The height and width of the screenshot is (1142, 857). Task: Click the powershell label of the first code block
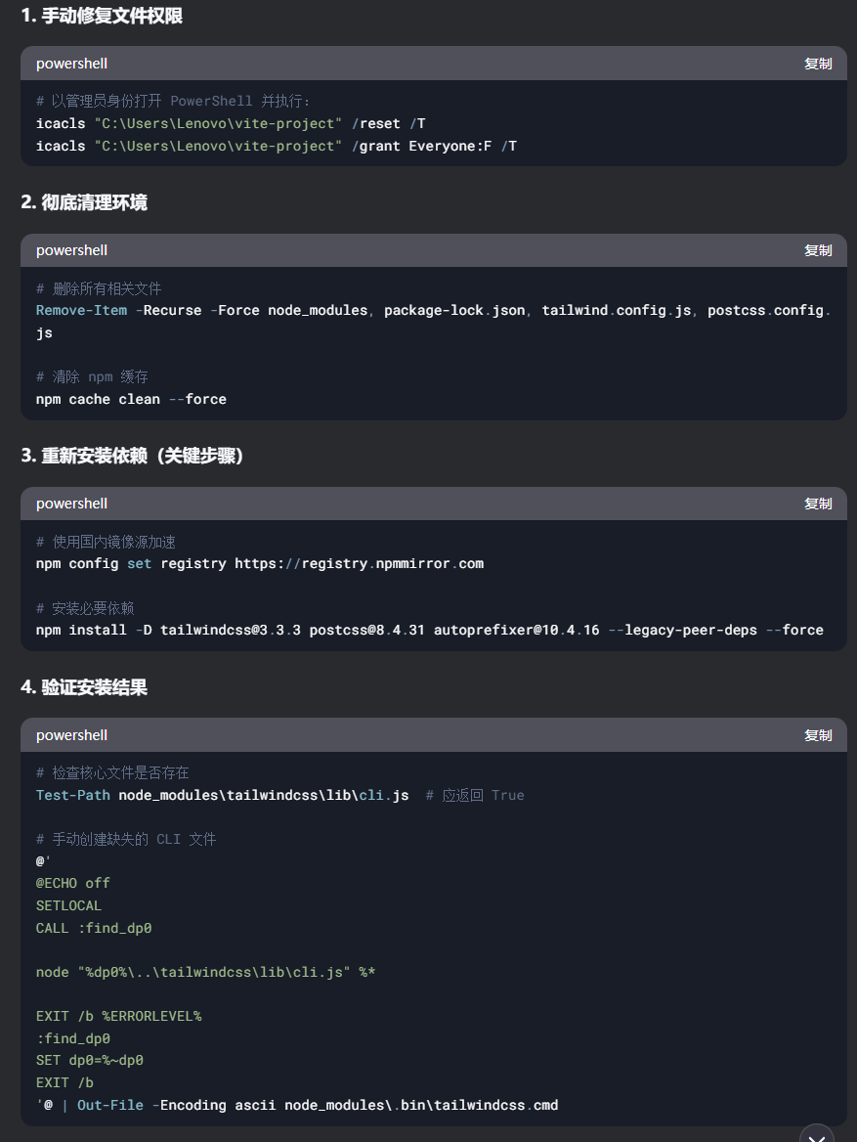tap(72, 64)
